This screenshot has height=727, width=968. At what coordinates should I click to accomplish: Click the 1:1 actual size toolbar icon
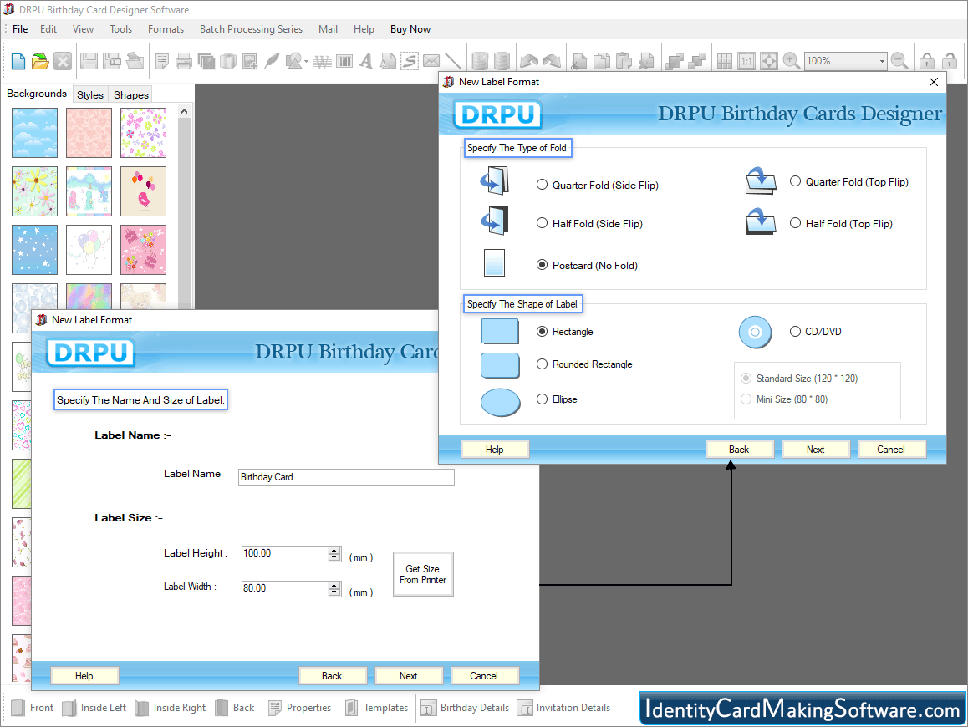[x=747, y=61]
